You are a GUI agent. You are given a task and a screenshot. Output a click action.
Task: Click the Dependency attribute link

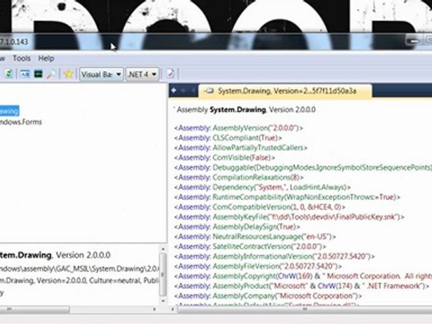(x=233, y=187)
